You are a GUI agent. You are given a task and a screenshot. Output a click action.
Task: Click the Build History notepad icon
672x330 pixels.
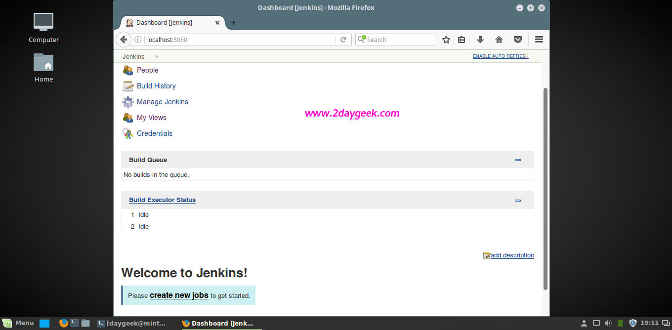(x=128, y=86)
